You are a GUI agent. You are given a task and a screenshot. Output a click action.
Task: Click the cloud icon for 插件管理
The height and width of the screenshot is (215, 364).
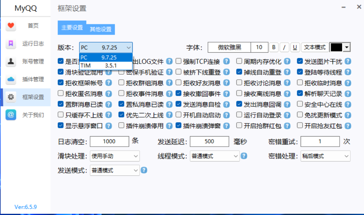pyautogui.click(x=11, y=79)
